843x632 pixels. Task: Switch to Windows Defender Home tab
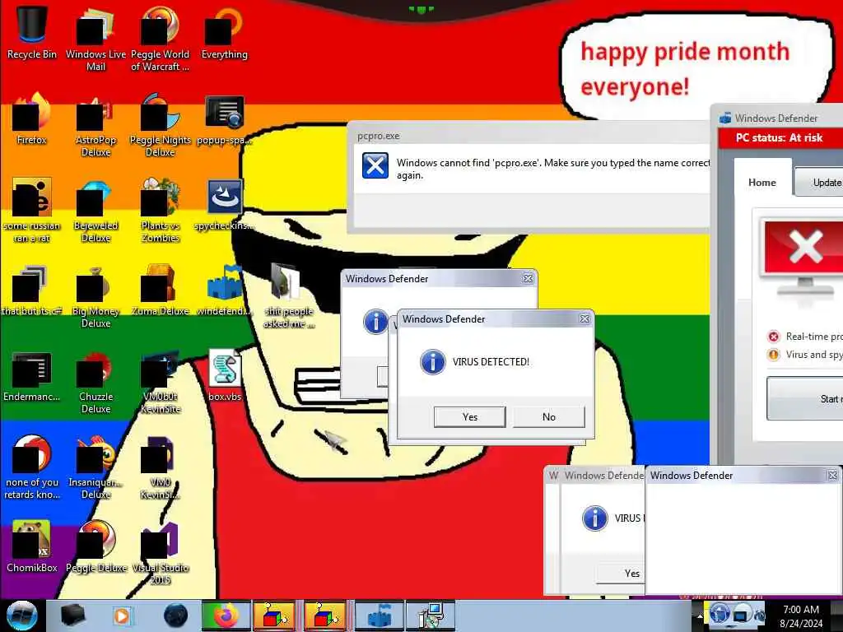[x=761, y=182]
